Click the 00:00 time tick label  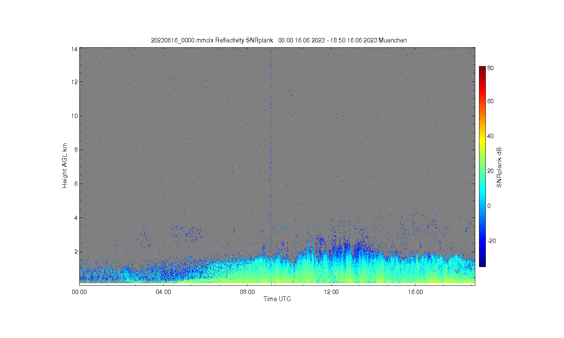[79, 292]
